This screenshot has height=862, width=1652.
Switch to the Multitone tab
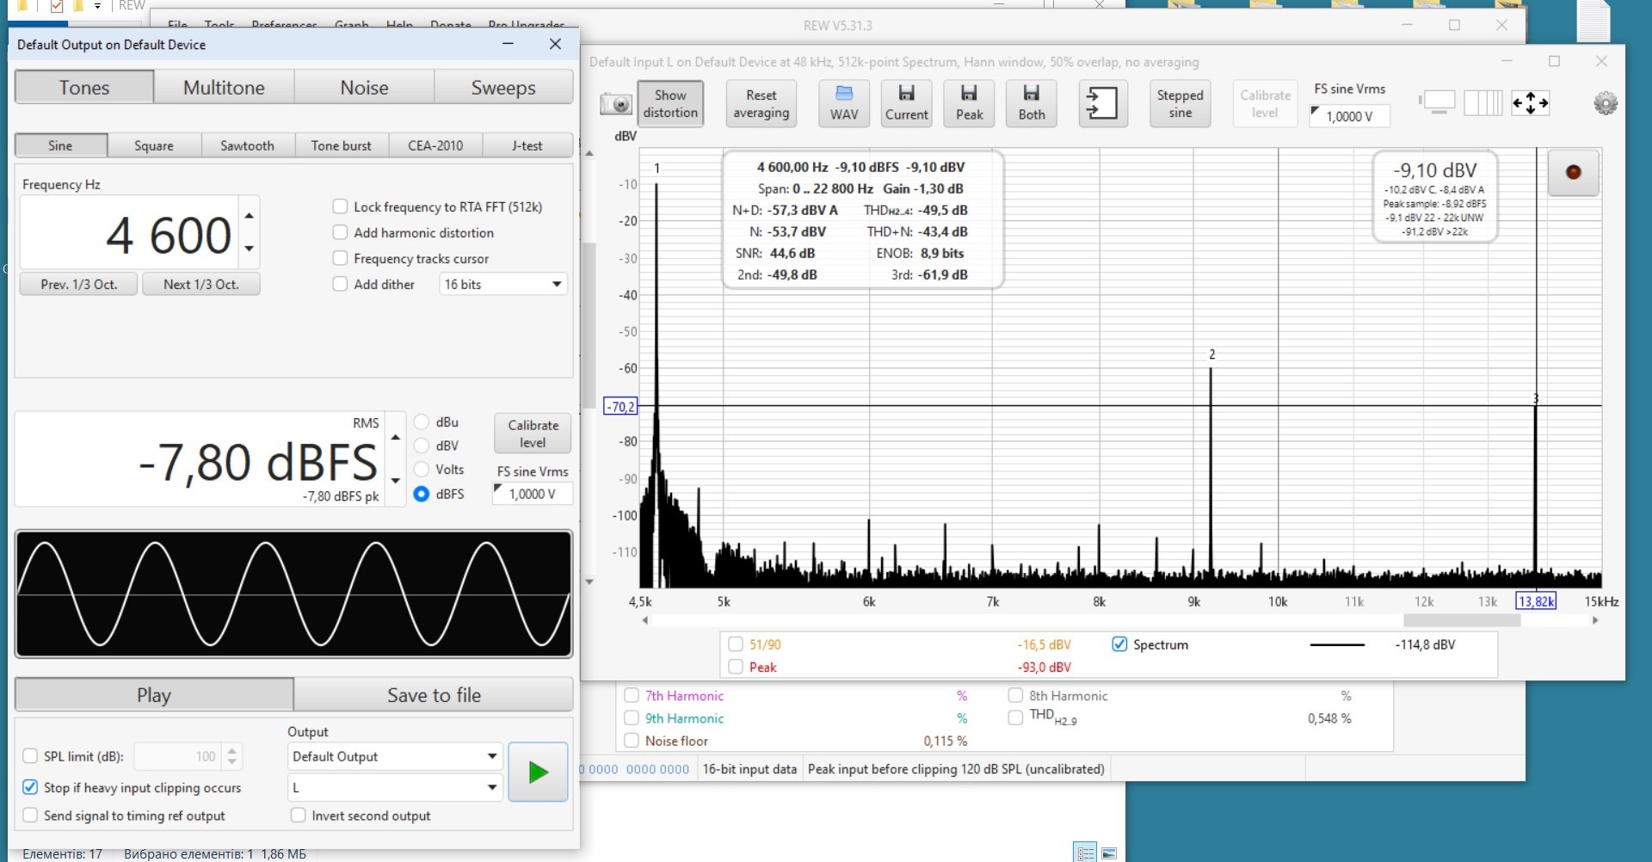click(x=224, y=88)
